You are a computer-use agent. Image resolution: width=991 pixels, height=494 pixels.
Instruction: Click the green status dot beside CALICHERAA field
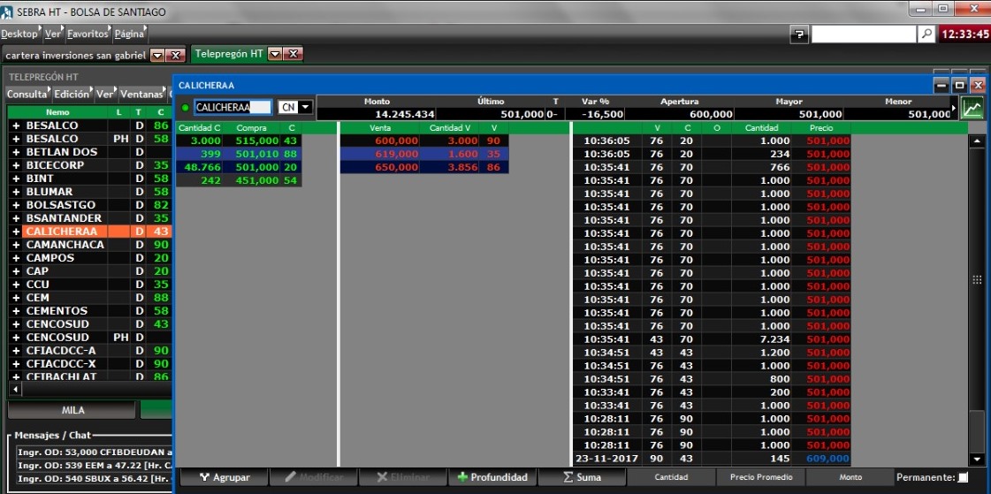click(x=185, y=108)
